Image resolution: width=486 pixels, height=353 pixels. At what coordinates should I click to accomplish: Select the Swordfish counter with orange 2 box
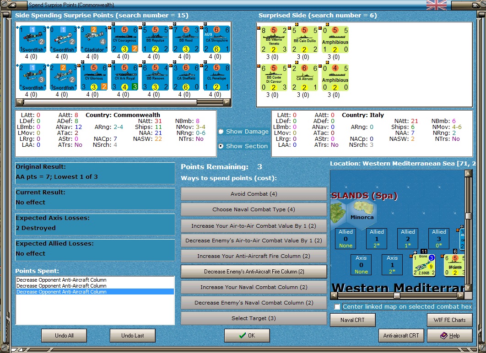(64, 77)
